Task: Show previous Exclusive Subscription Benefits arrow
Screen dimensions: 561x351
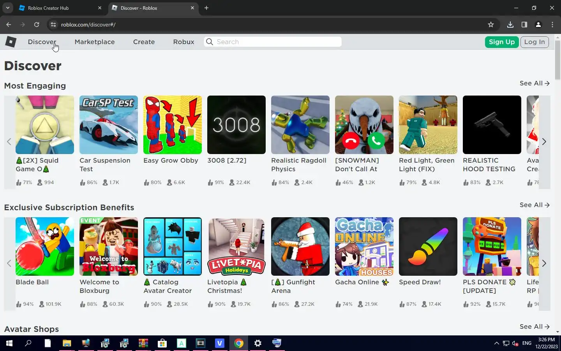Action: 9,263
